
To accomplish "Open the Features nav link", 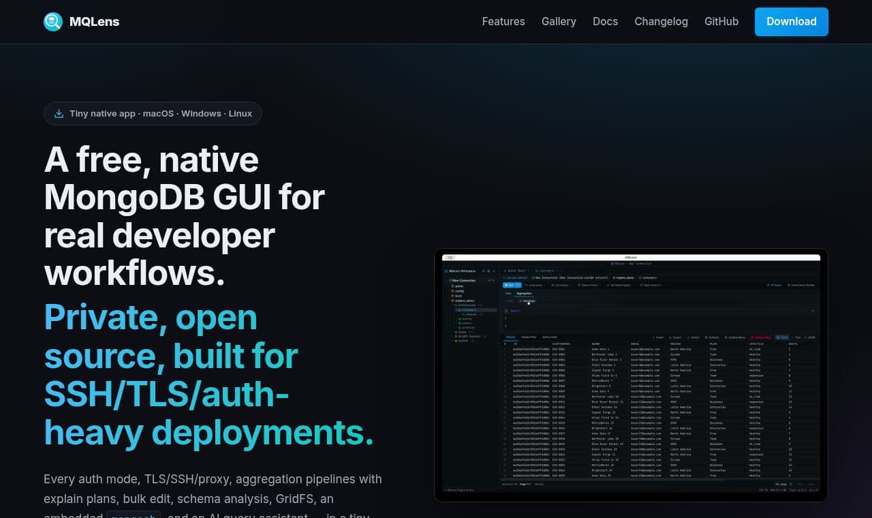I will coord(503,22).
